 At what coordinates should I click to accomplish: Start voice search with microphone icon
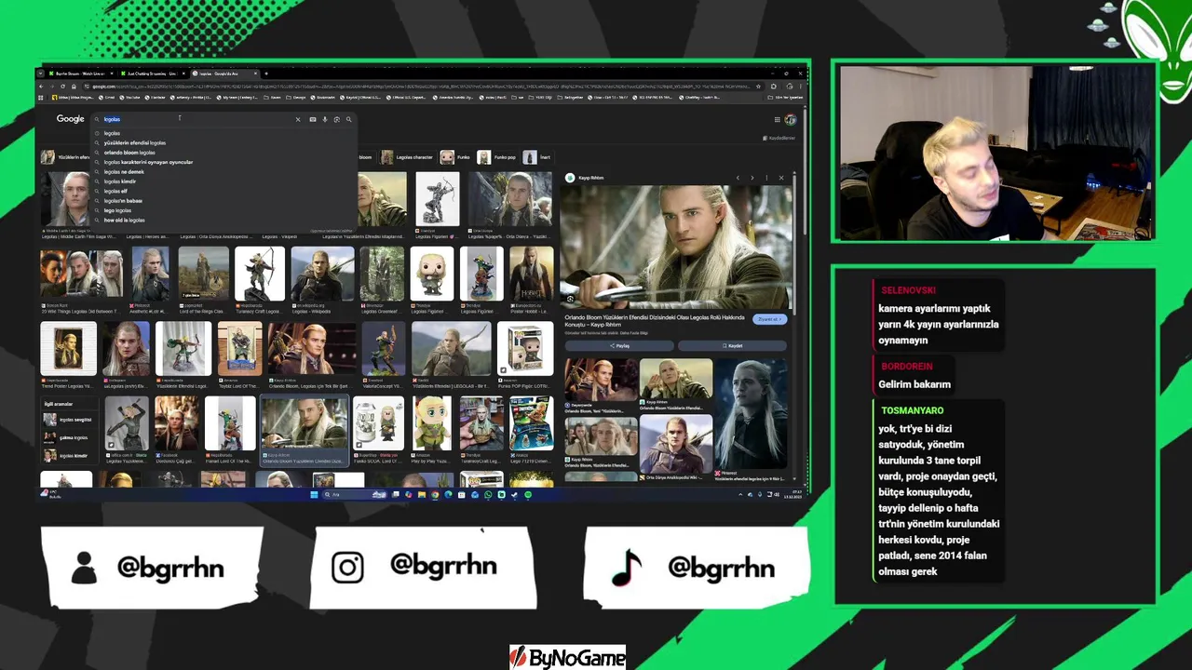[325, 119]
